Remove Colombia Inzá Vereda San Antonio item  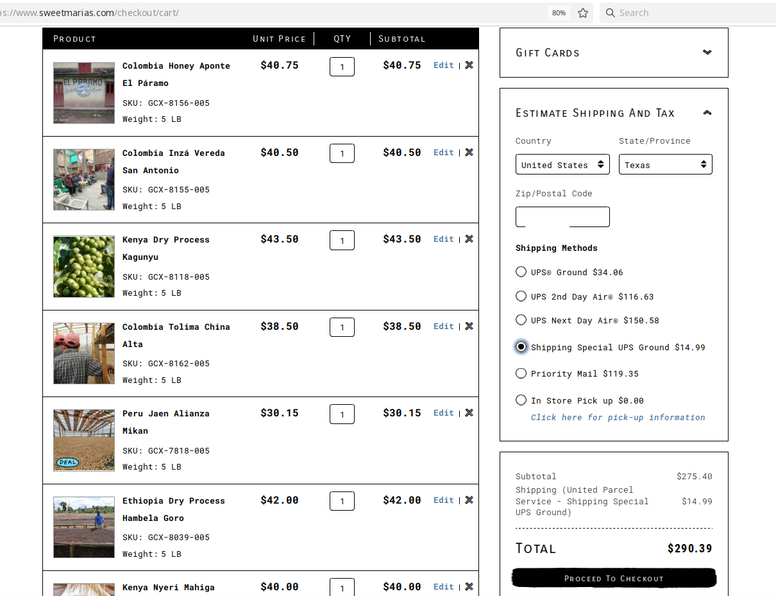tap(469, 152)
